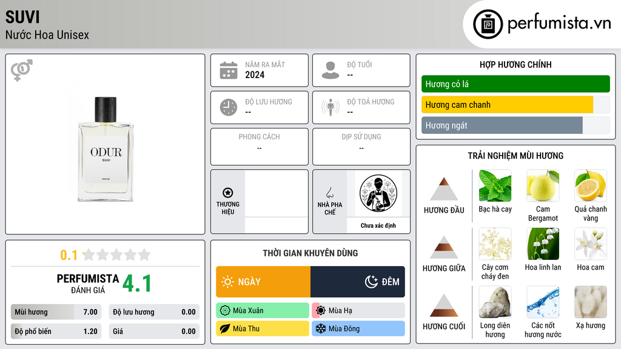
Task: Click the clock icon beside Độ lưu hương
Action: (229, 107)
